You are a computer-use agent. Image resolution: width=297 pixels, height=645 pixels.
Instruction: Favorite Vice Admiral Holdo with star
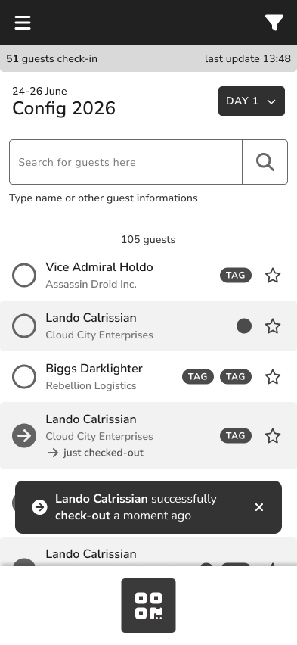(273, 276)
